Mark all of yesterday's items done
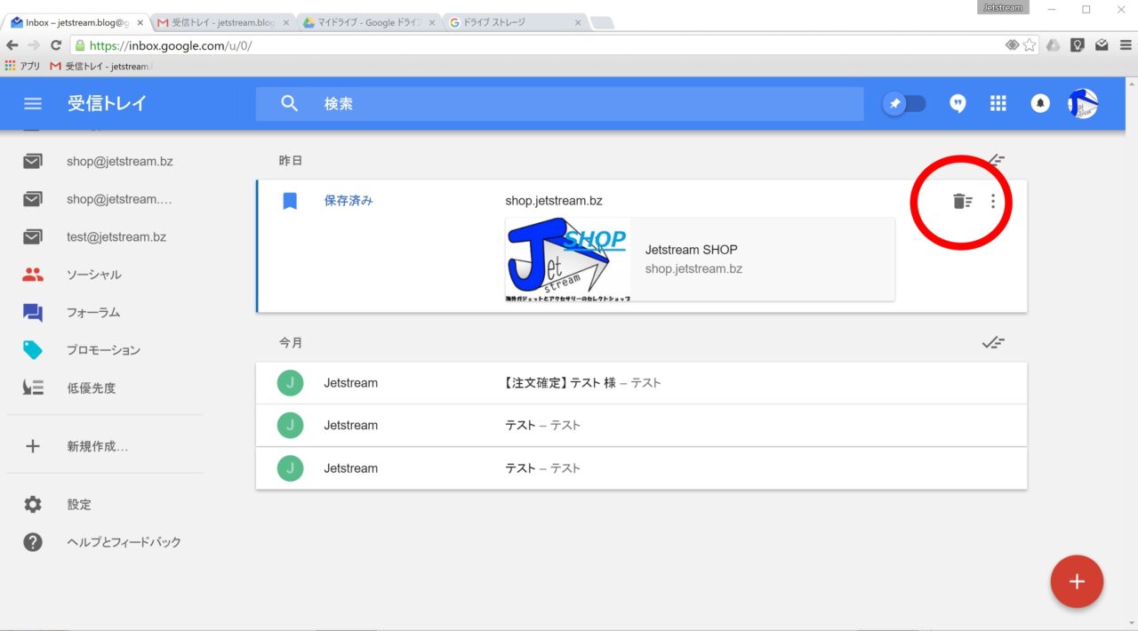Viewport: 1138px width, 631px height. (995, 161)
